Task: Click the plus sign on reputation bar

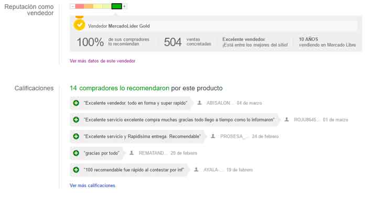Action: click(125, 6)
